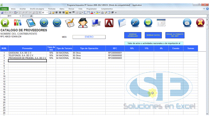Click the 16% column header
This screenshot has width=209, height=118.
pyautogui.click(x=132, y=49)
